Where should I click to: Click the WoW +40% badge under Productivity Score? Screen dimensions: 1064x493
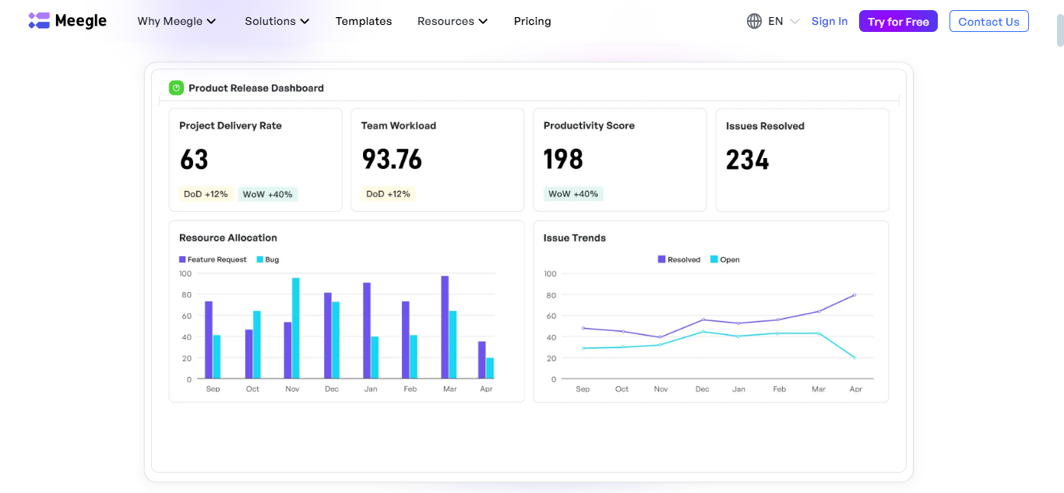tap(573, 194)
